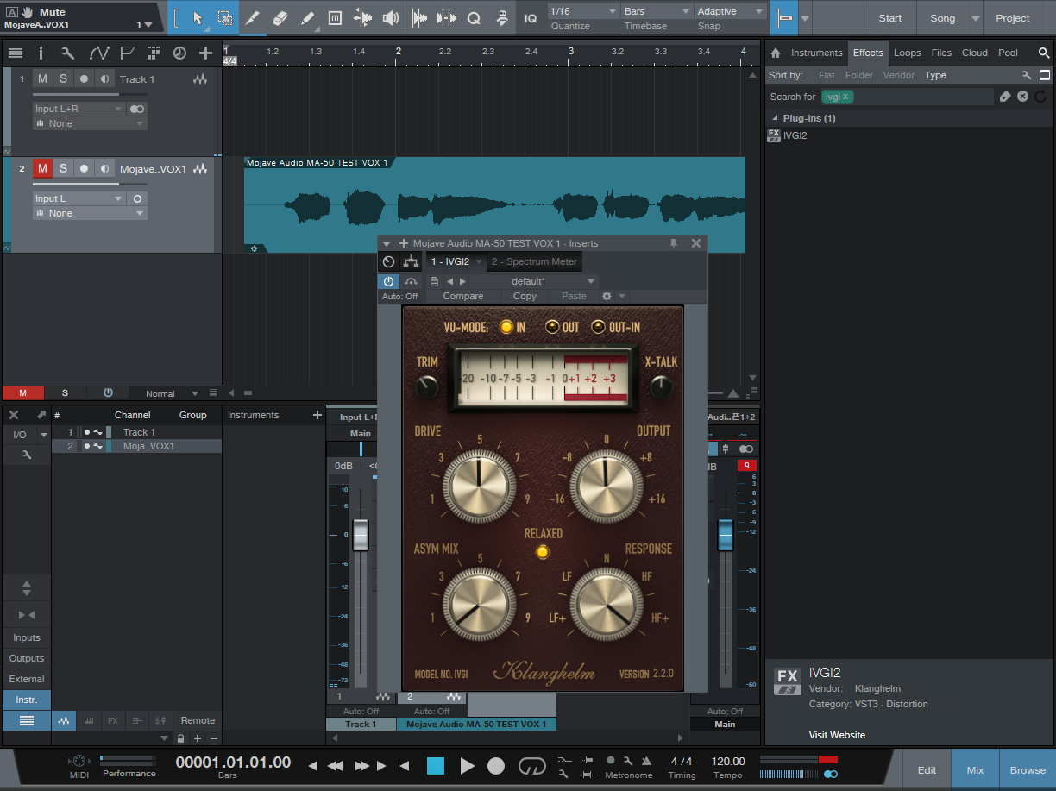Screen dimensions: 1056x791
Task: Show automation curve icon above the track list
Action: pos(98,53)
